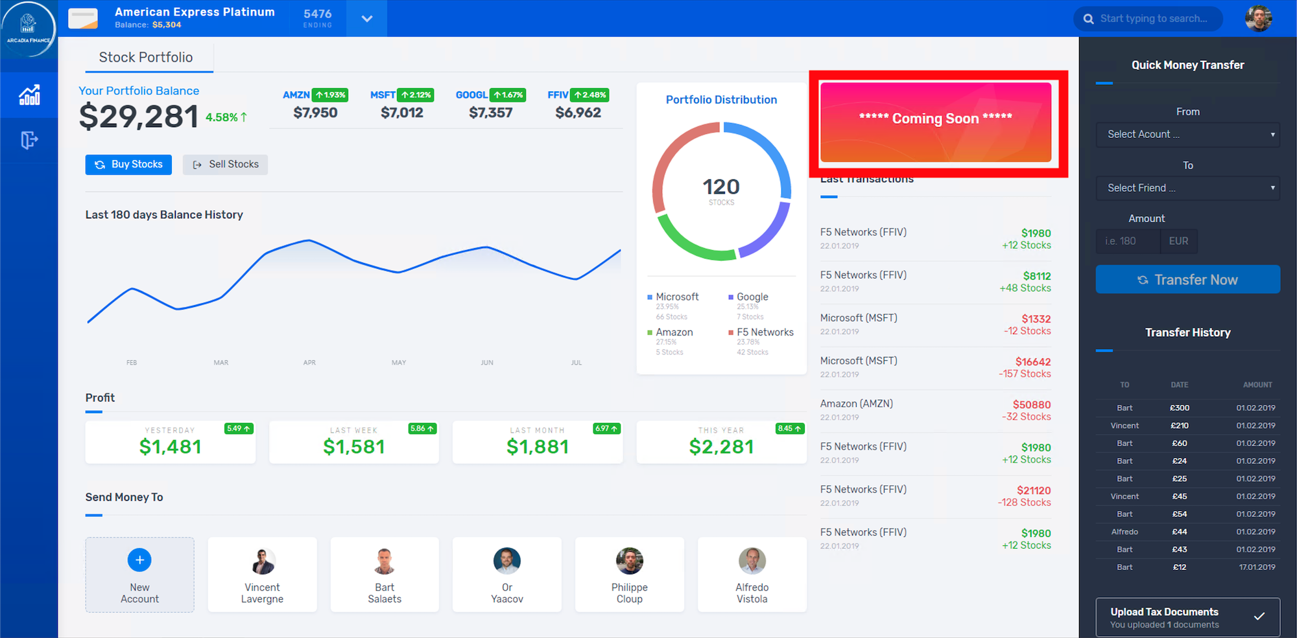Click the 4.58% portfolio change value
This screenshot has width=1297, height=638.
(226, 117)
